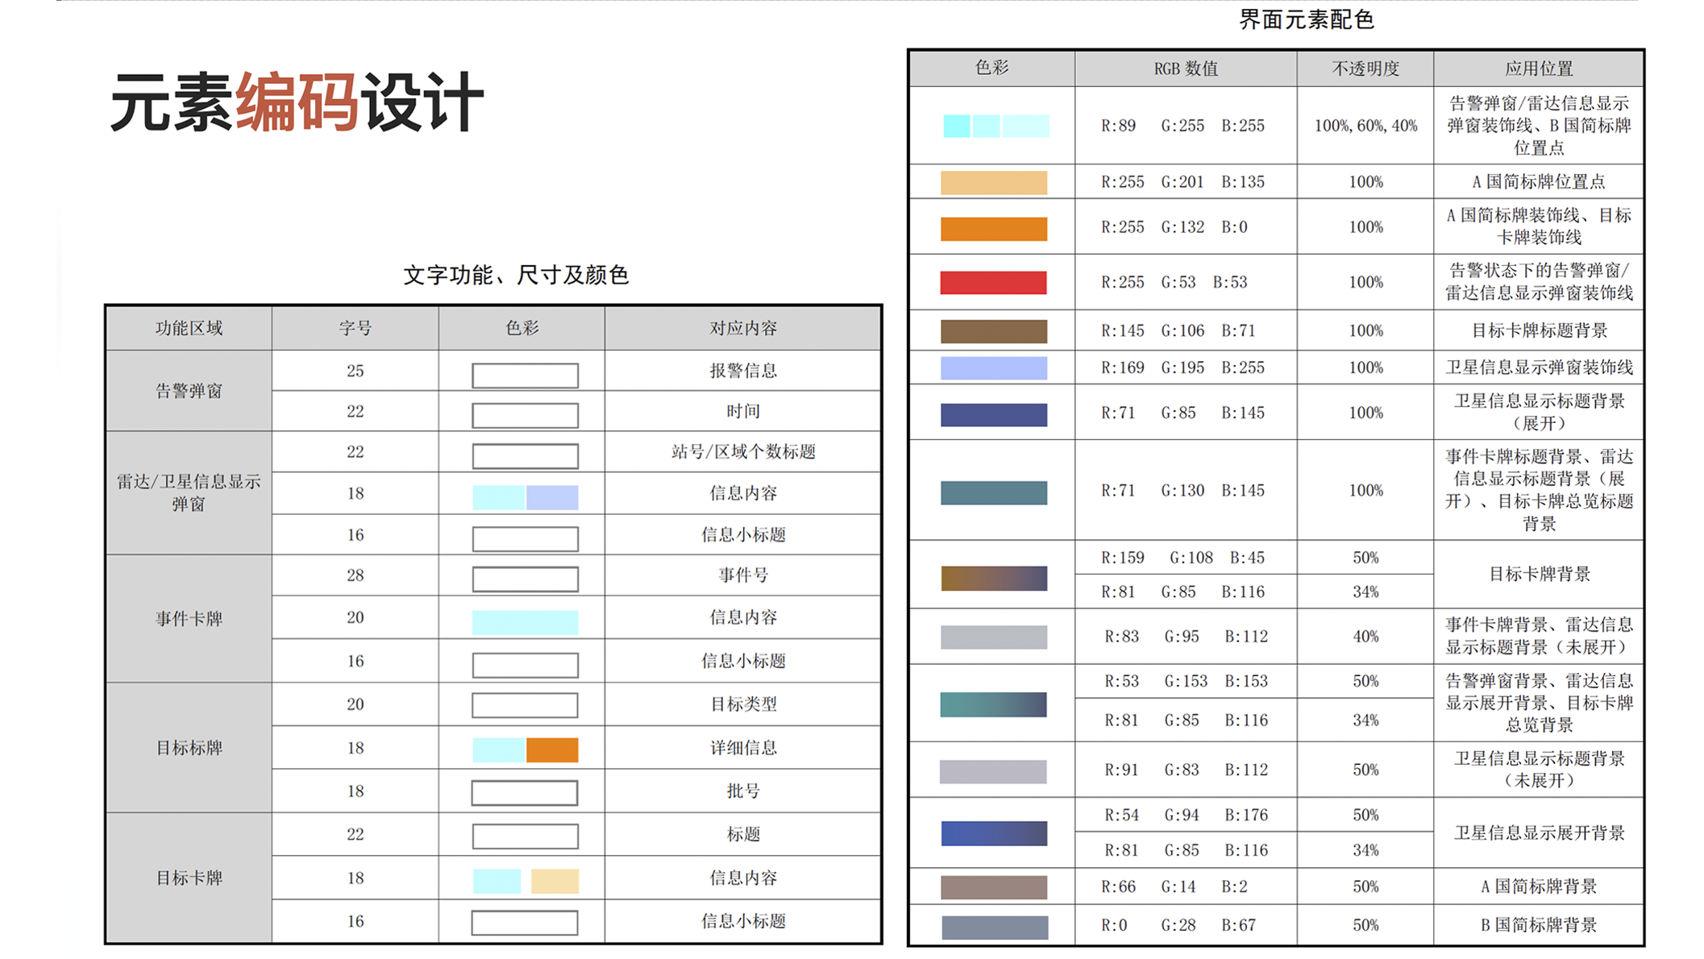The image size is (1704, 959).
Task: Click the 批号 content cell
Action: pyautogui.click(x=742, y=791)
